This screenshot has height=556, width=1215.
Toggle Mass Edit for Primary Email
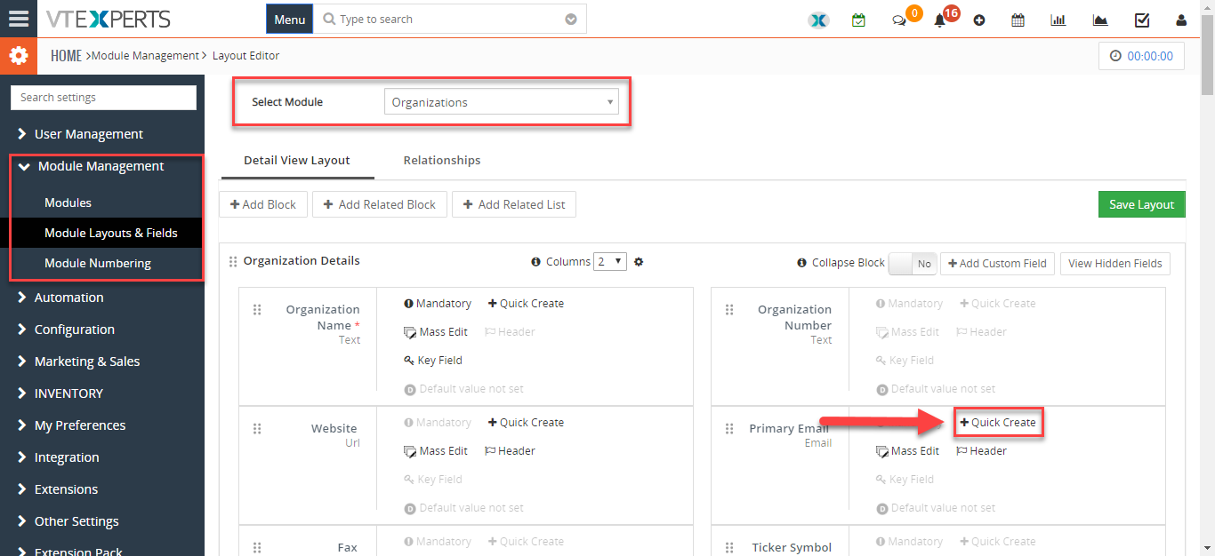pos(907,451)
